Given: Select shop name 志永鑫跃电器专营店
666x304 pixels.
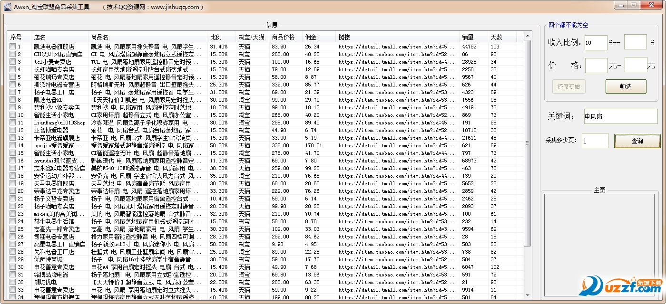Looking at the screenshot, I should click(x=59, y=168).
